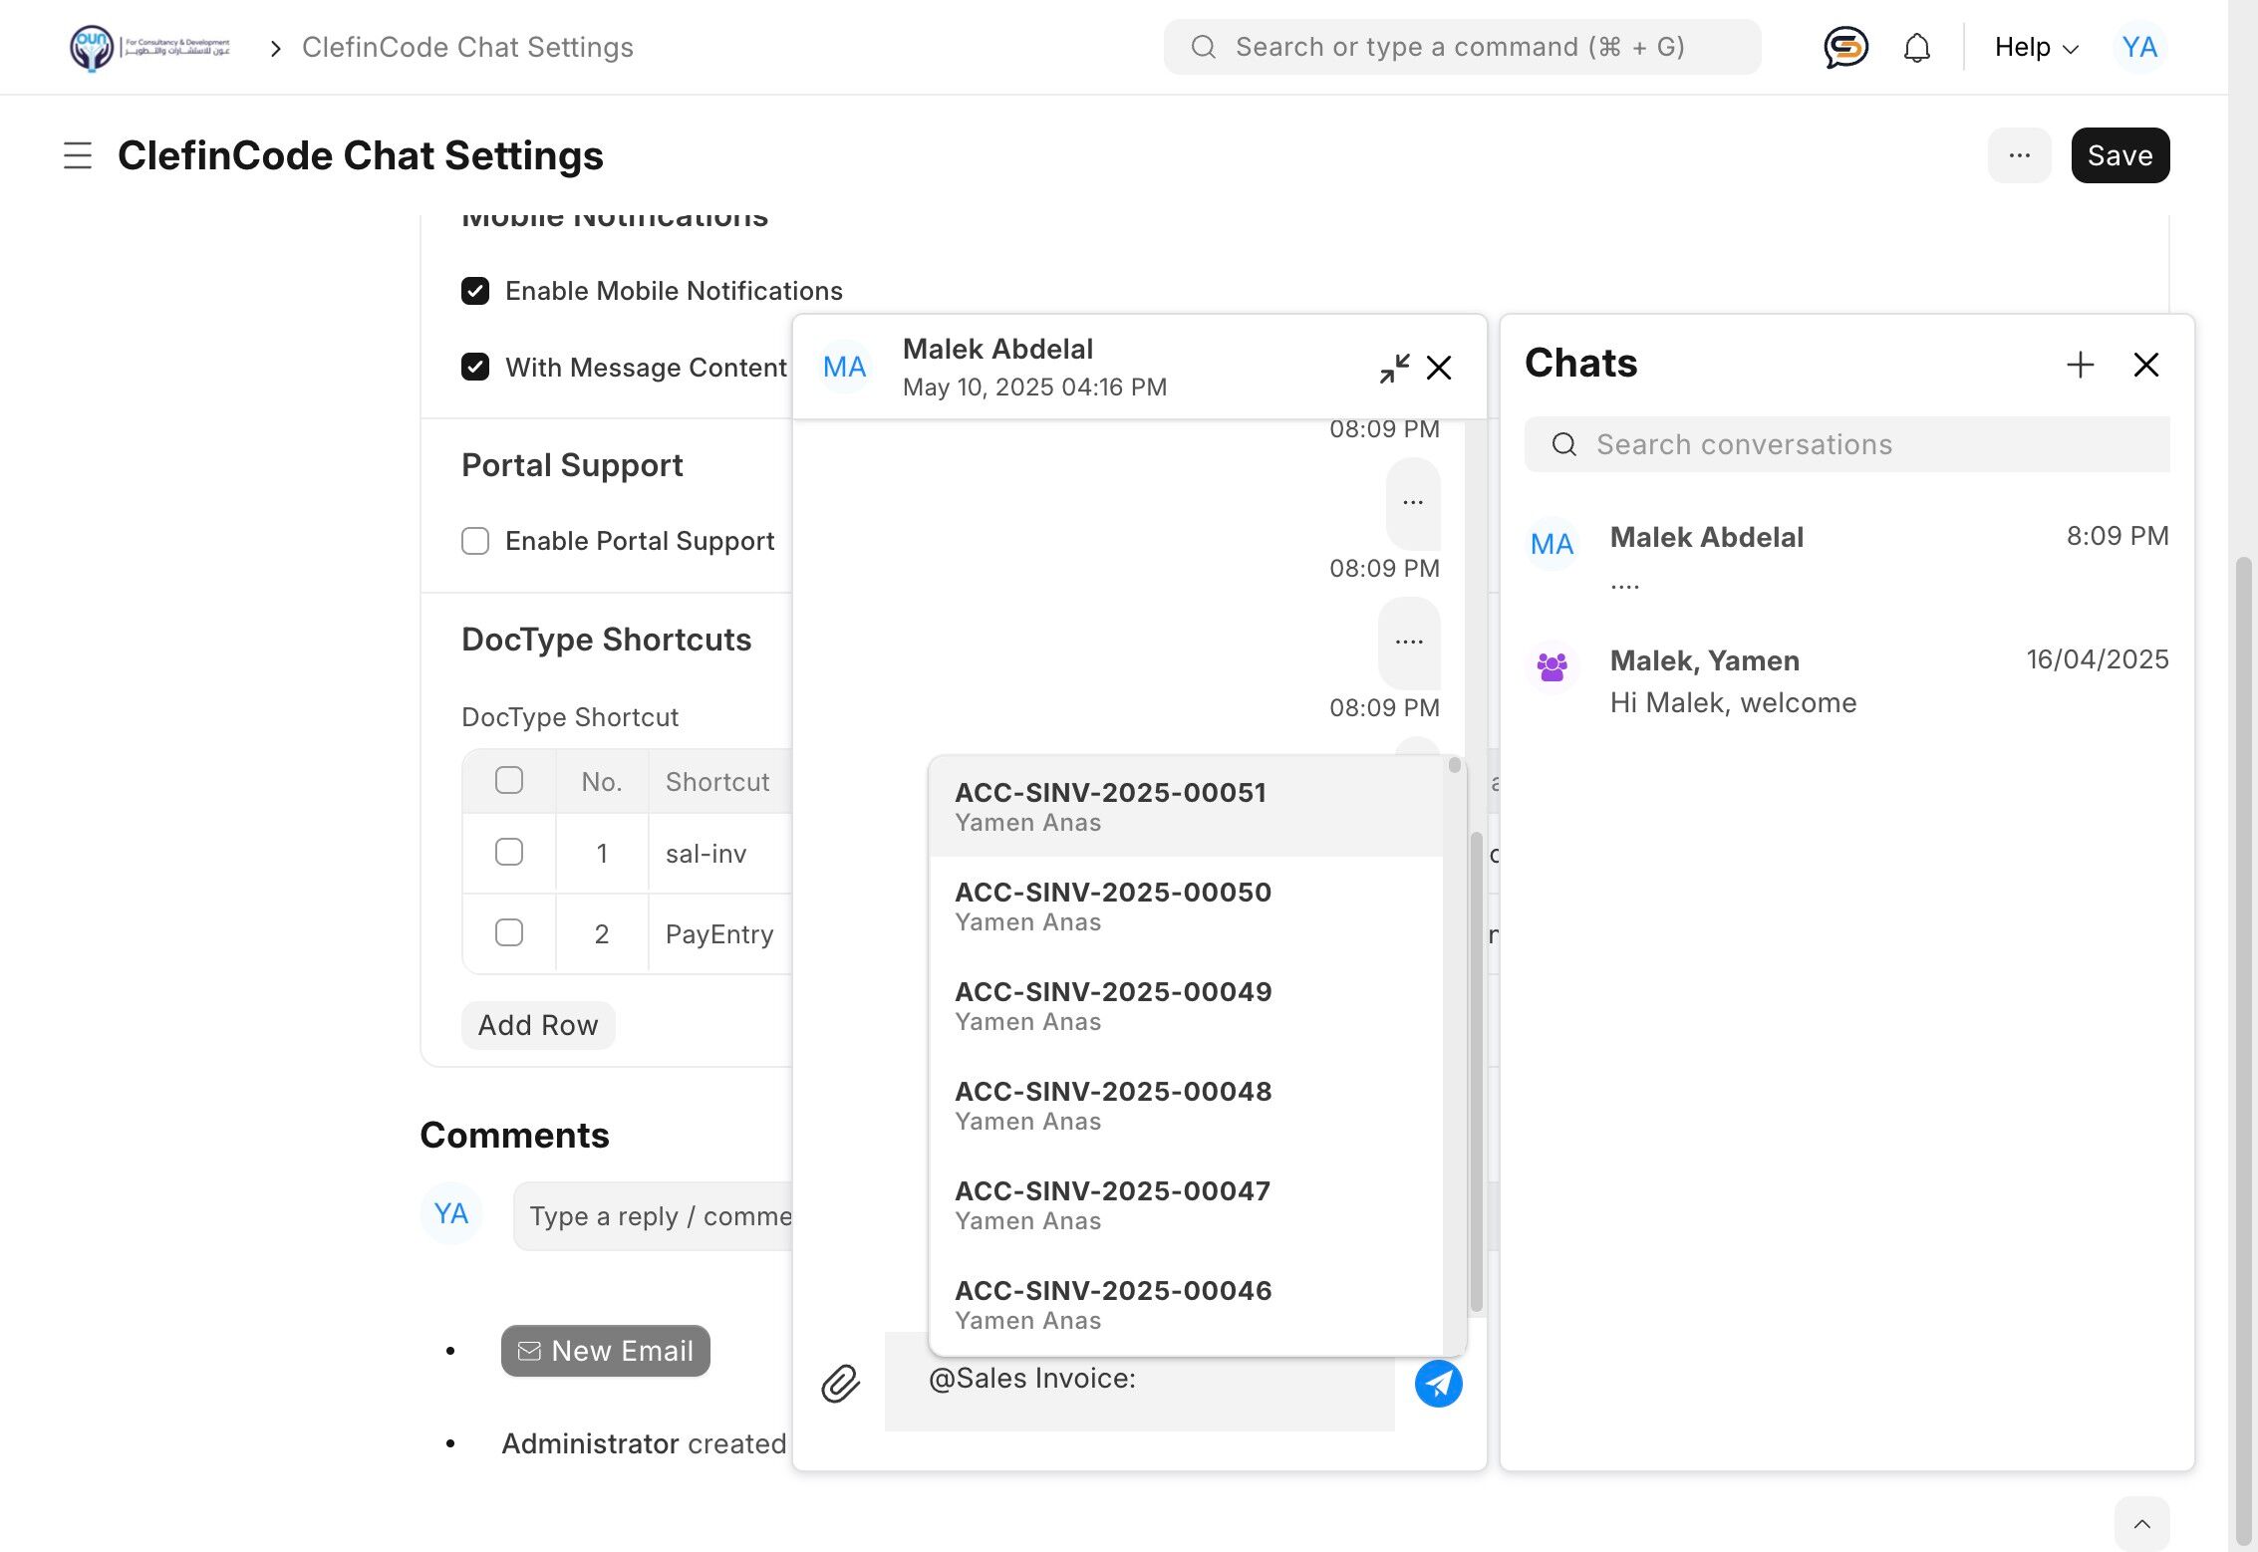This screenshot has width=2258, height=1552.
Task: Select ACC-SINV-2025-00050 from suggestions
Action: (x=1112, y=905)
